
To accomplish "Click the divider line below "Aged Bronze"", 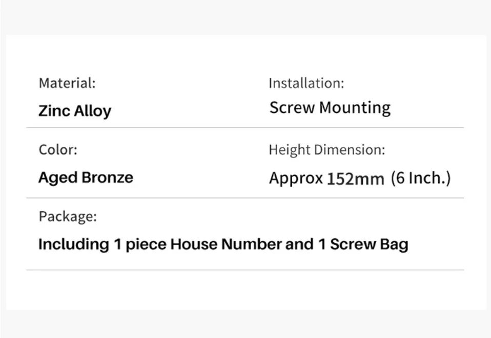I will [245, 198].
